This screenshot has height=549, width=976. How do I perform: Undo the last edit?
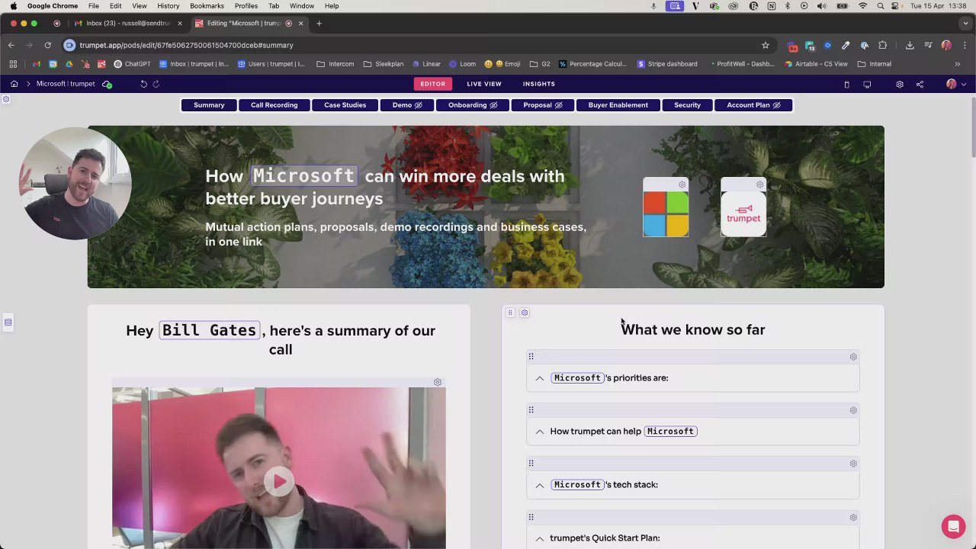143,84
